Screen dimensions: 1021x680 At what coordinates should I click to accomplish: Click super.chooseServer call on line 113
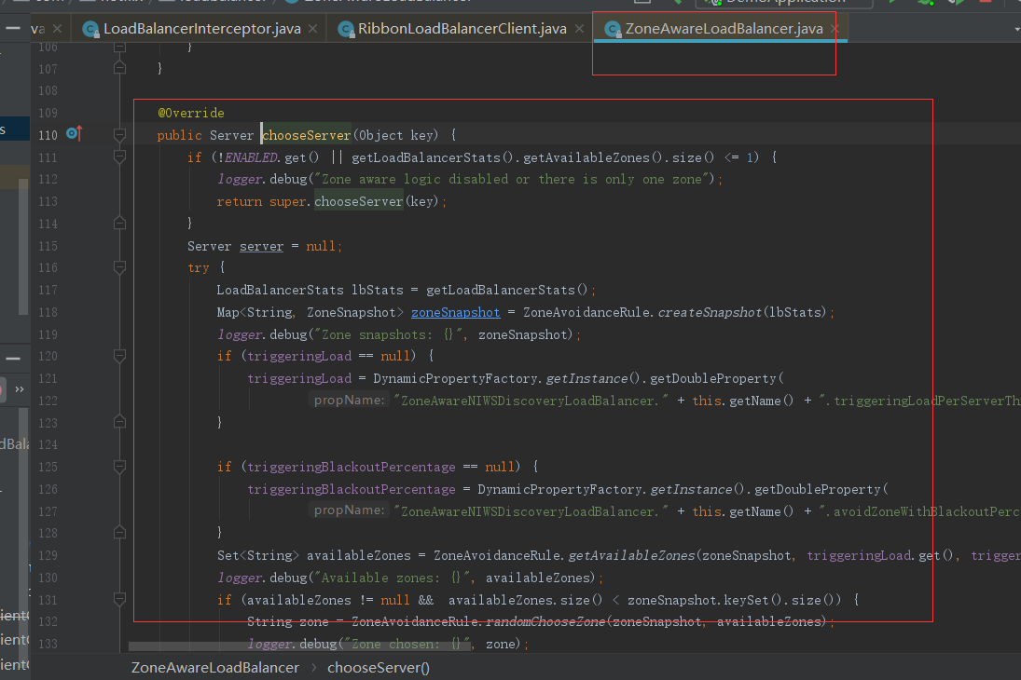[x=358, y=202]
